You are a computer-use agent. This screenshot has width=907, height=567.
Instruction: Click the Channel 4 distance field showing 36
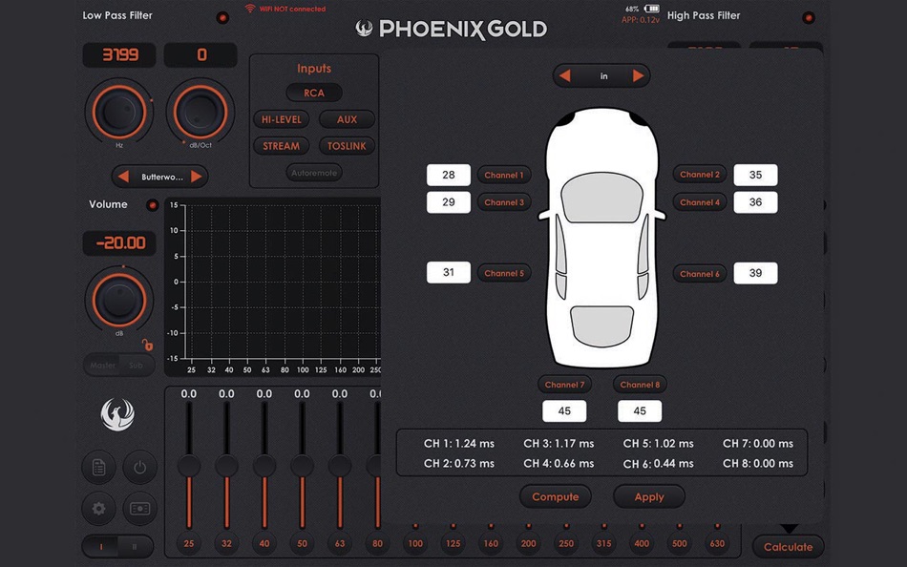tap(755, 202)
